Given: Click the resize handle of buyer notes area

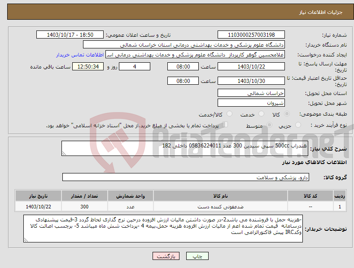Looking at the screenshot, I should click(26, 240).
